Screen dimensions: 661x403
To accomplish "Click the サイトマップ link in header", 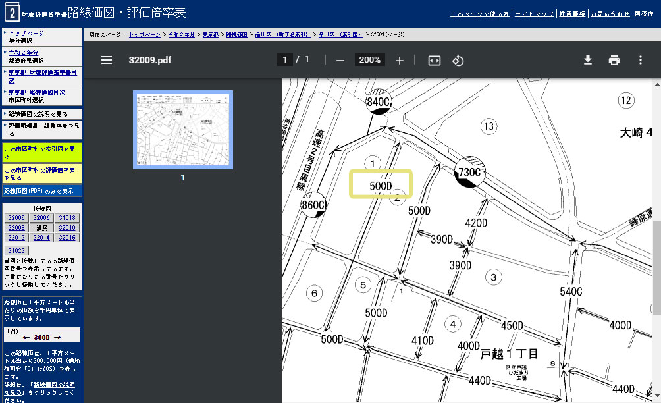I will [534, 14].
